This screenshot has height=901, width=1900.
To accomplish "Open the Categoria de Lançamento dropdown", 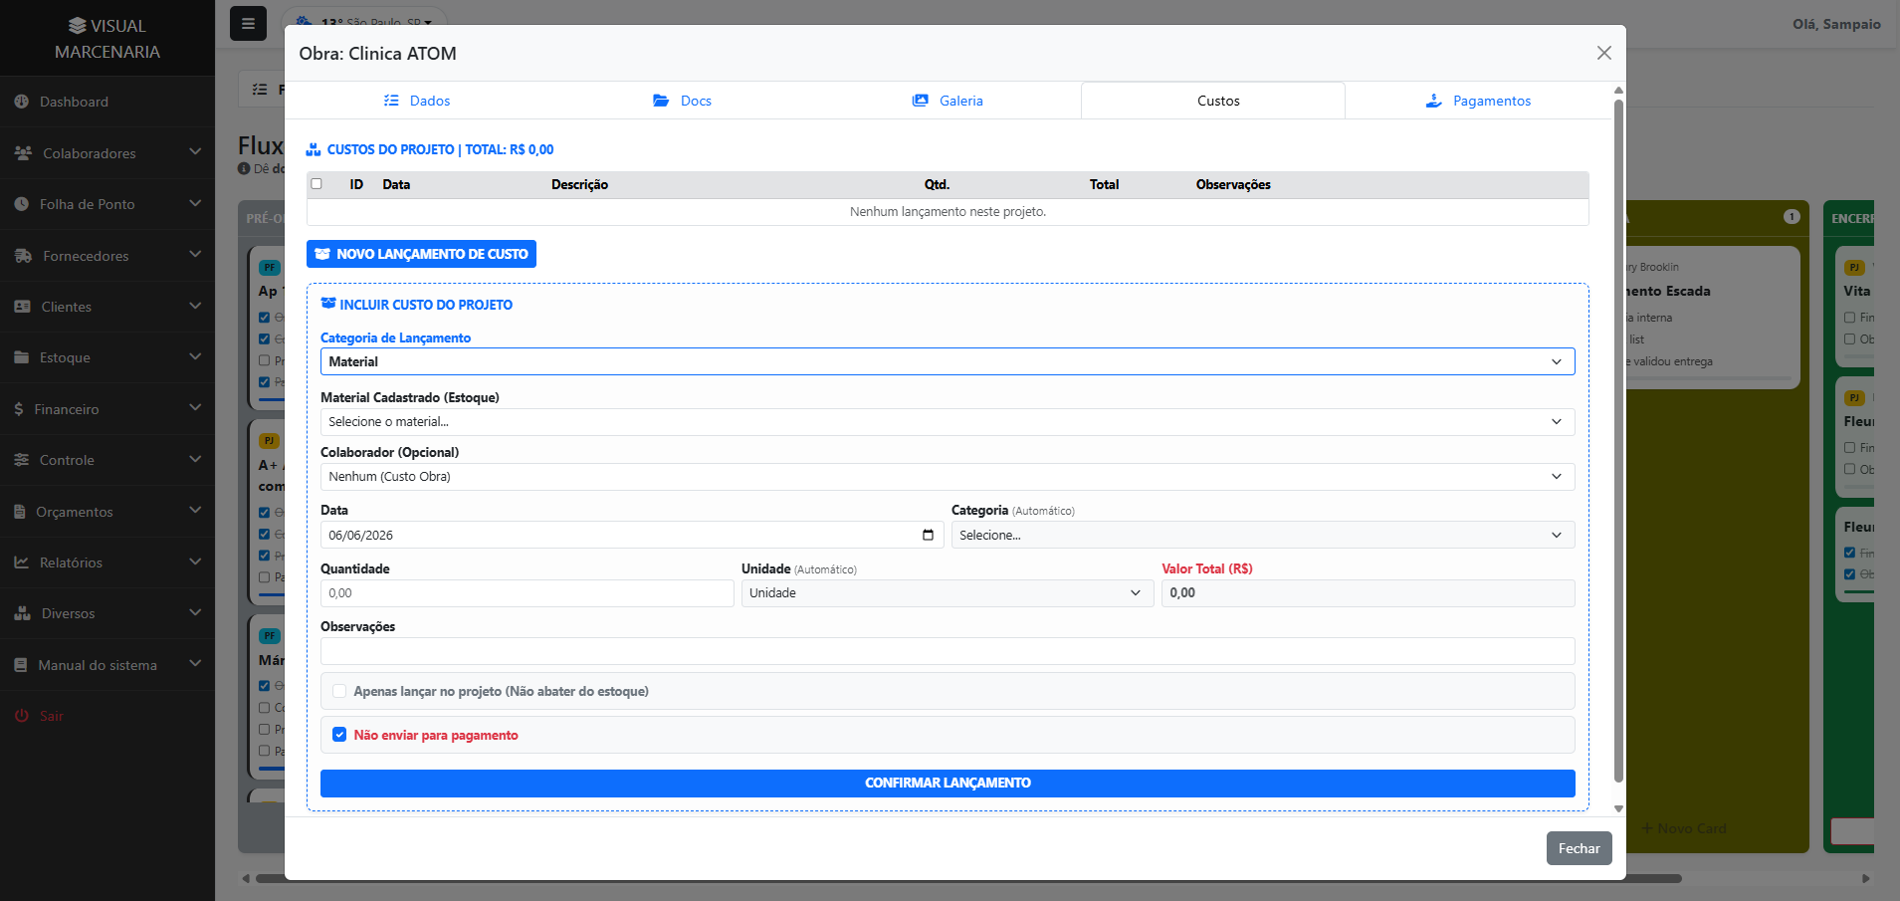I will (948, 361).
